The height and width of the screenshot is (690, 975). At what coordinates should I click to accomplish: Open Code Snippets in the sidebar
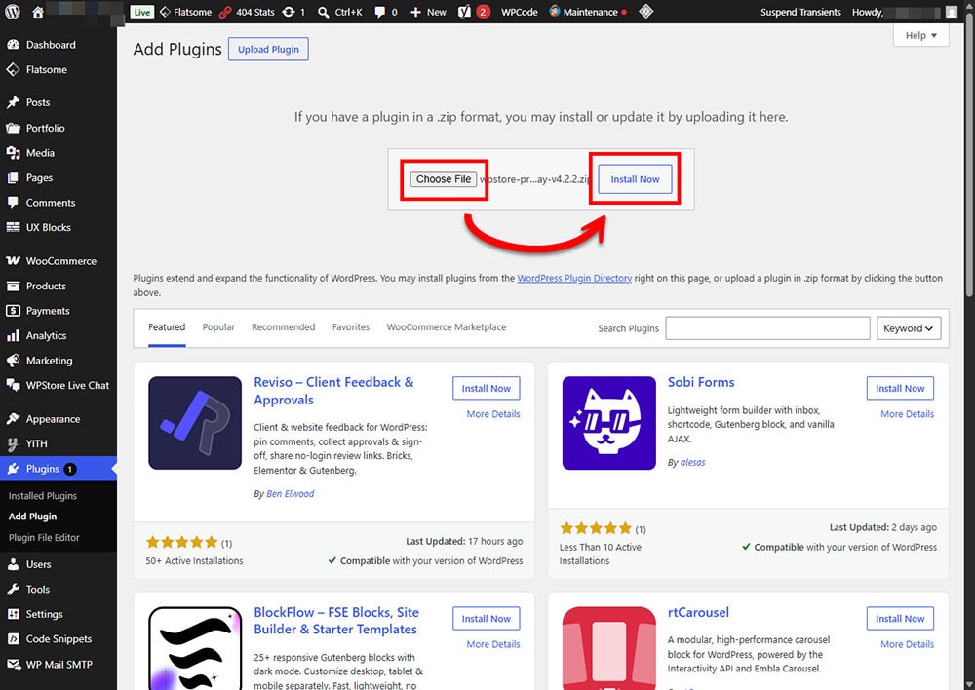point(58,639)
